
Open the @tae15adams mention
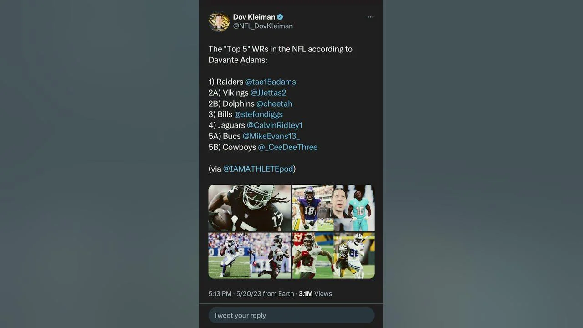point(271,82)
